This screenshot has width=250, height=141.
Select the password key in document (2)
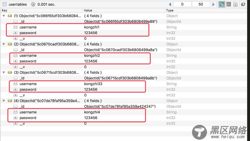tap(28, 61)
